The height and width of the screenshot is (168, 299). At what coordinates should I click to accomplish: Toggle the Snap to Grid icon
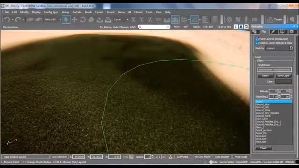[x=184, y=20]
